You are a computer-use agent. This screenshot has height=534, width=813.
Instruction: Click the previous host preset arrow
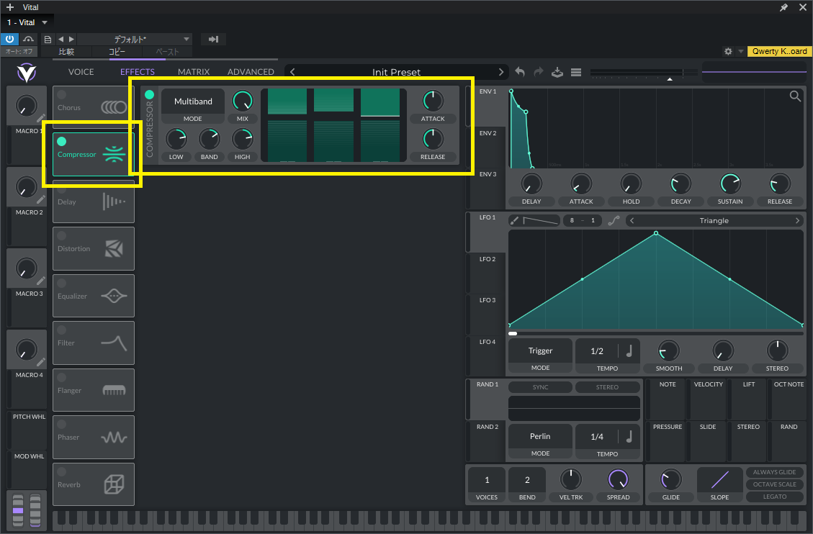click(61, 40)
